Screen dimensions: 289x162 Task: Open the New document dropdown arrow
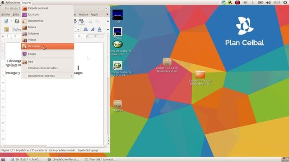(12, 21)
